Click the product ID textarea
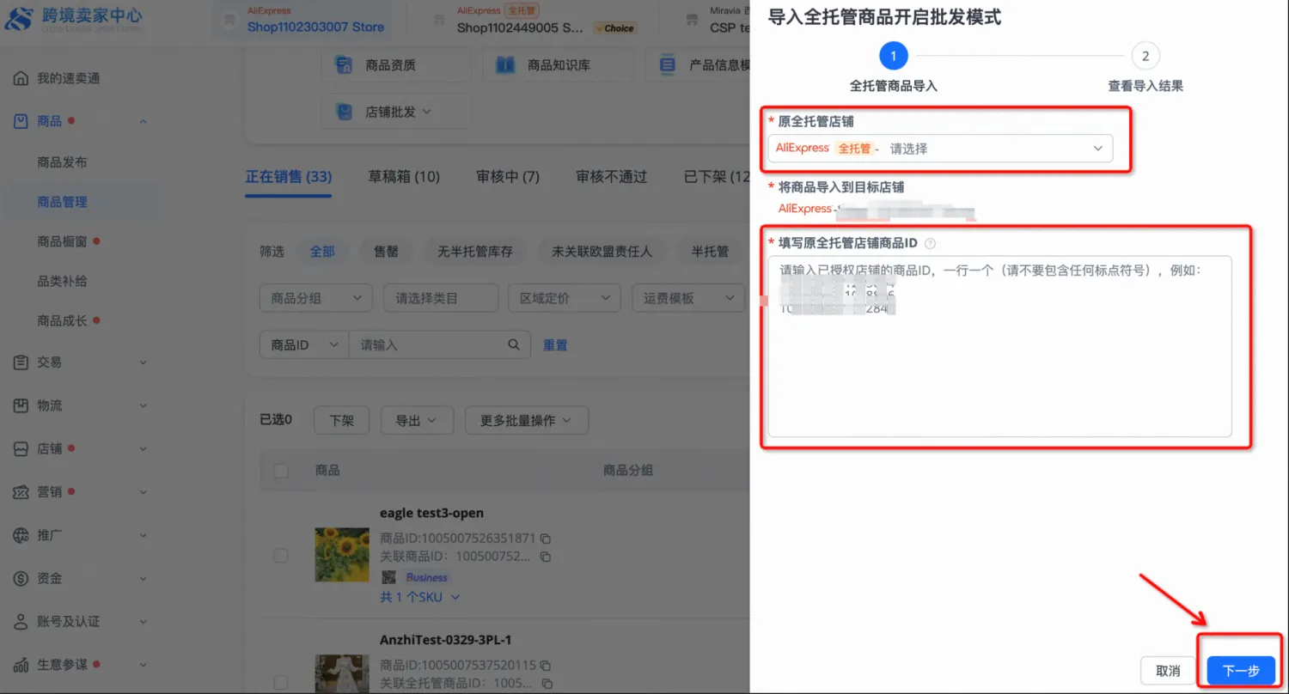This screenshot has width=1289, height=694. coord(999,369)
